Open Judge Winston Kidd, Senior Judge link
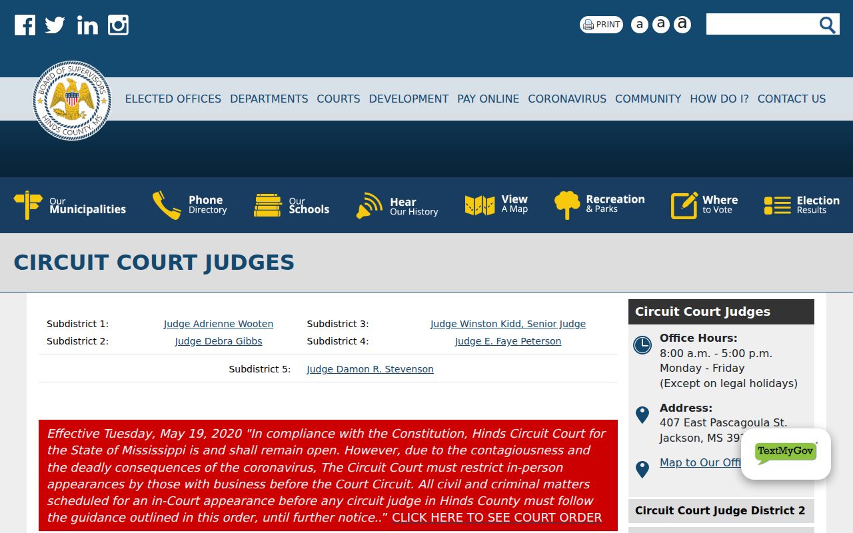This screenshot has height=533, width=853. 508,324
